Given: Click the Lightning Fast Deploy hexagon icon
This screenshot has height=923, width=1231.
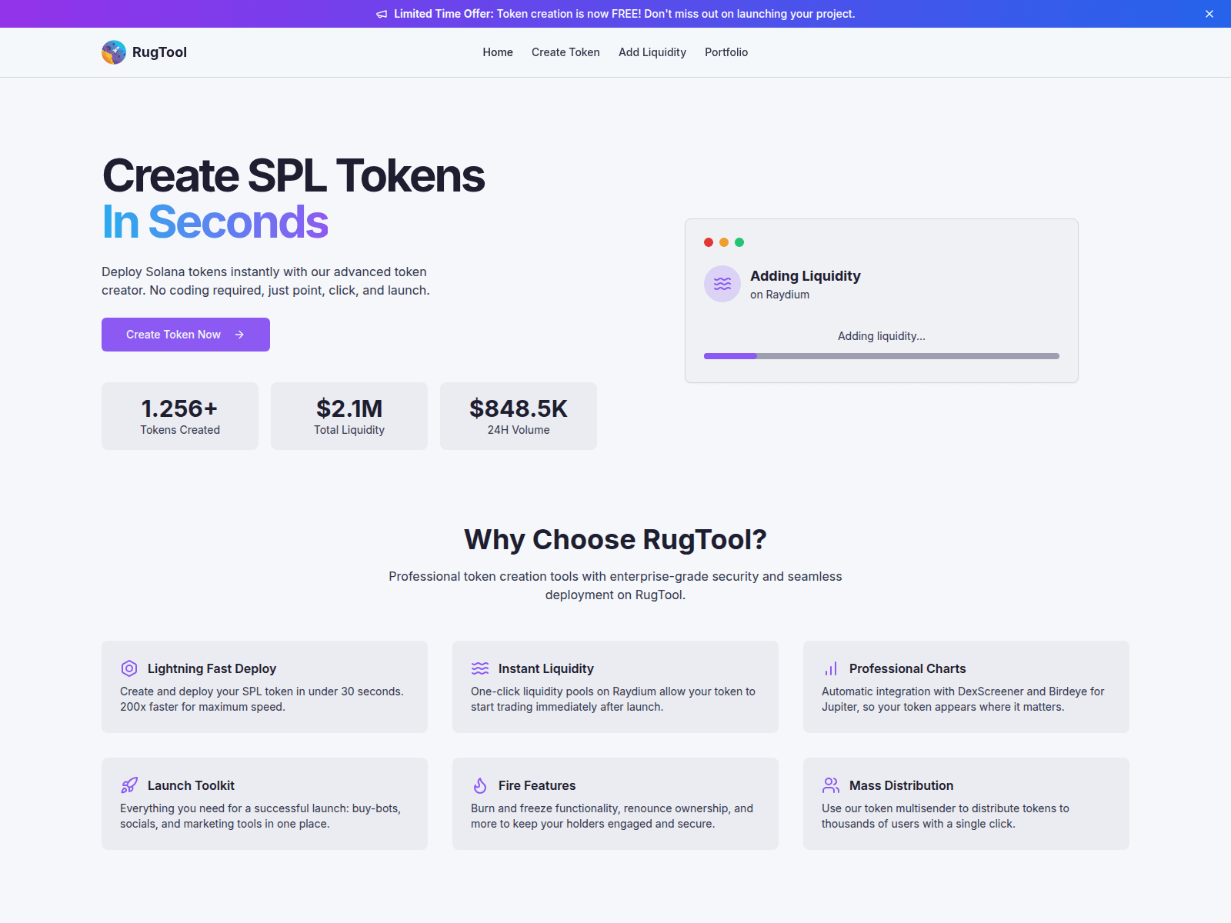Looking at the screenshot, I should coord(129,668).
